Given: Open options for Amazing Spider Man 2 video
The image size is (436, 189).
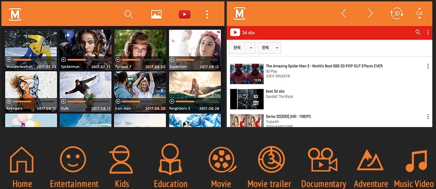Looking at the screenshot, I should (428, 66).
